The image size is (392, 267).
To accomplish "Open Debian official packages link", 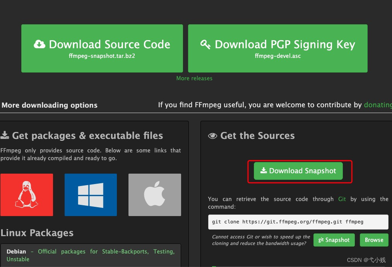I will [91, 255].
